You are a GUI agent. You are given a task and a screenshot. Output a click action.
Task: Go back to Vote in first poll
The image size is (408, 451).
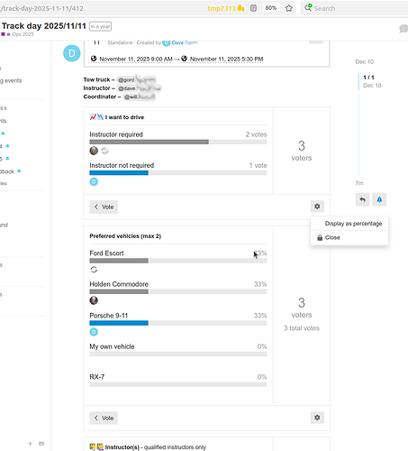coord(104,207)
